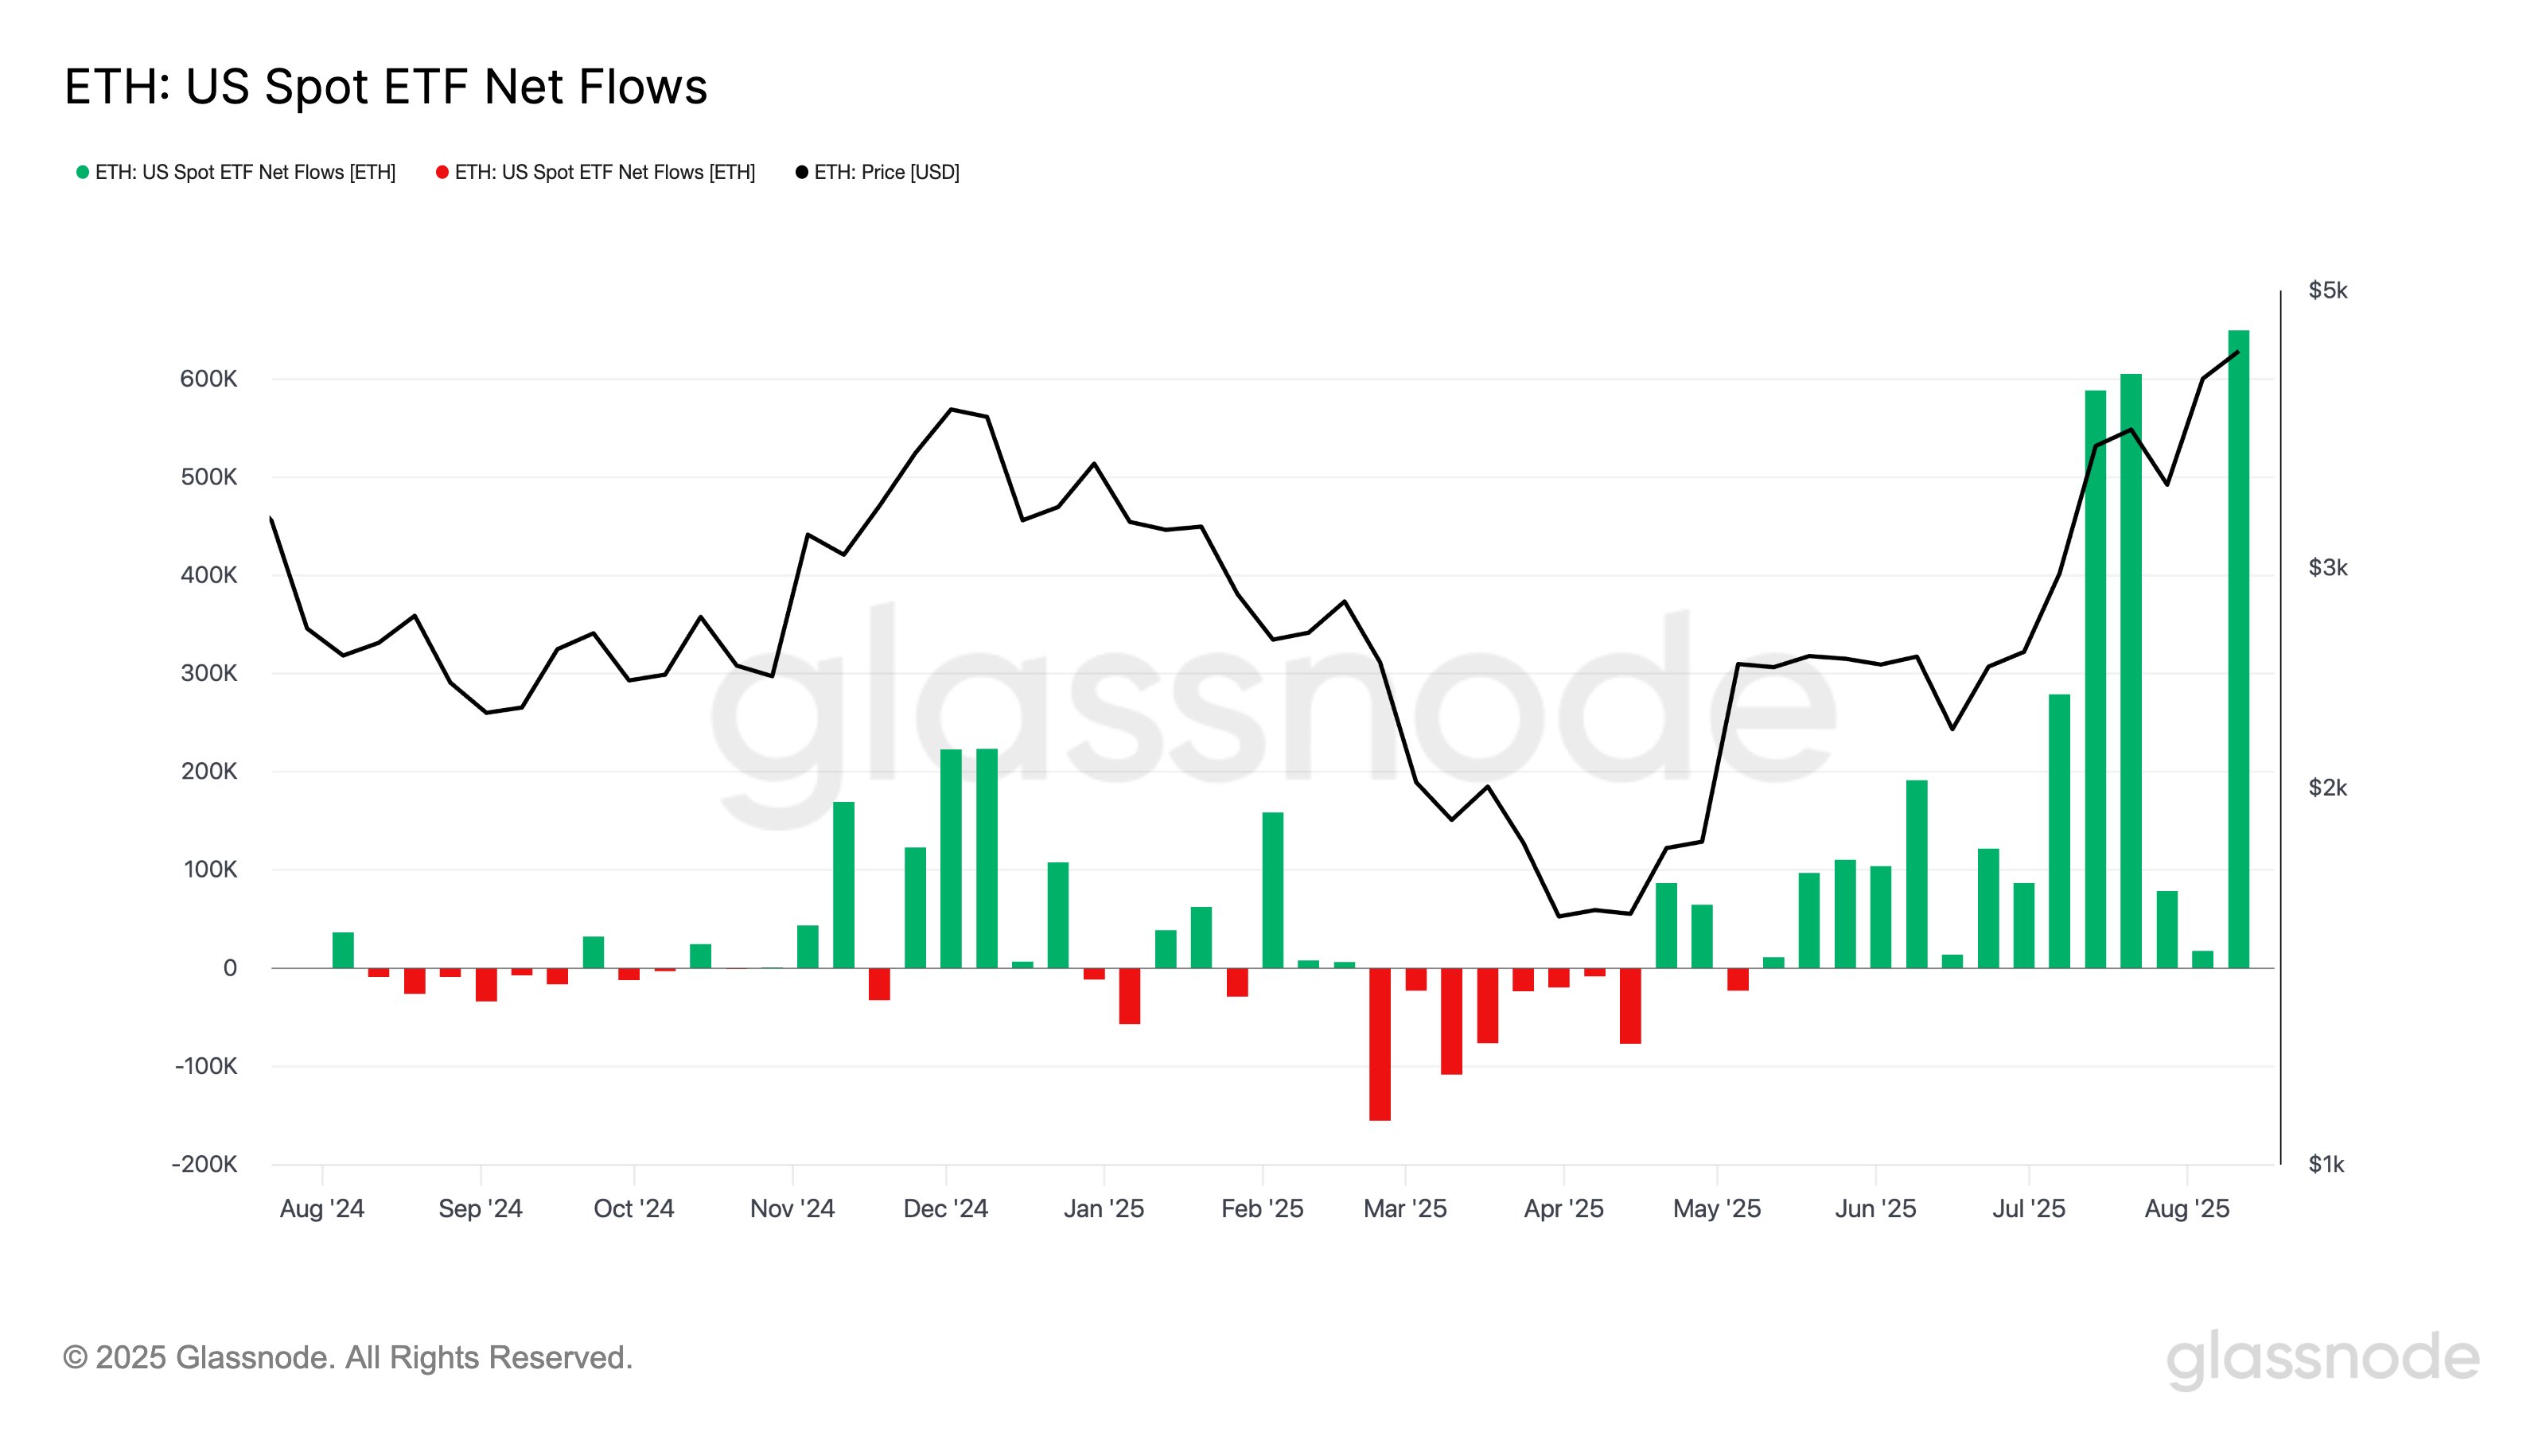This screenshot has height=1432, width=2546.
Task: Toggle the red Net Flows legend entry
Action: click(x=604, y=172)
